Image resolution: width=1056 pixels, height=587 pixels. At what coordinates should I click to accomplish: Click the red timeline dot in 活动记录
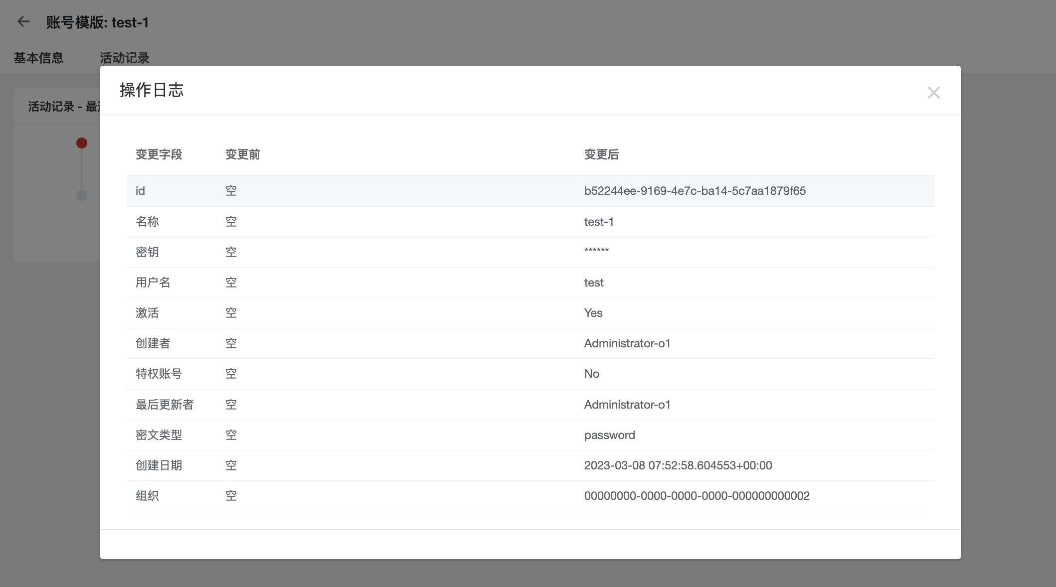point(81,143)
